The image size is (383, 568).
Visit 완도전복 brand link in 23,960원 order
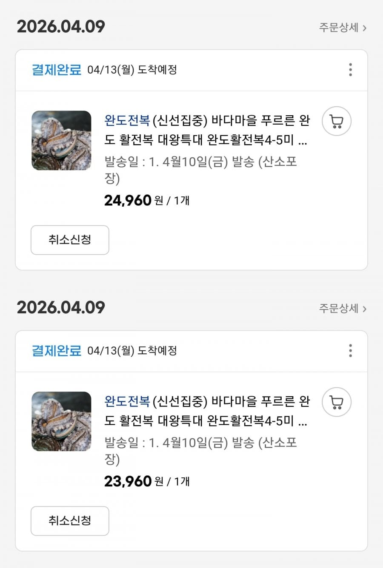click(127, 402)
